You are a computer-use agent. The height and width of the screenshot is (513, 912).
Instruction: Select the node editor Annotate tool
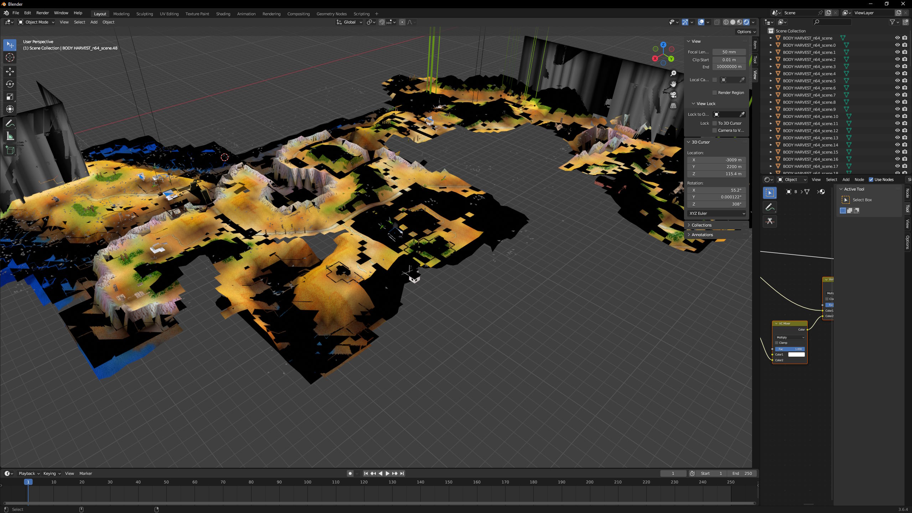pos(770,207)
